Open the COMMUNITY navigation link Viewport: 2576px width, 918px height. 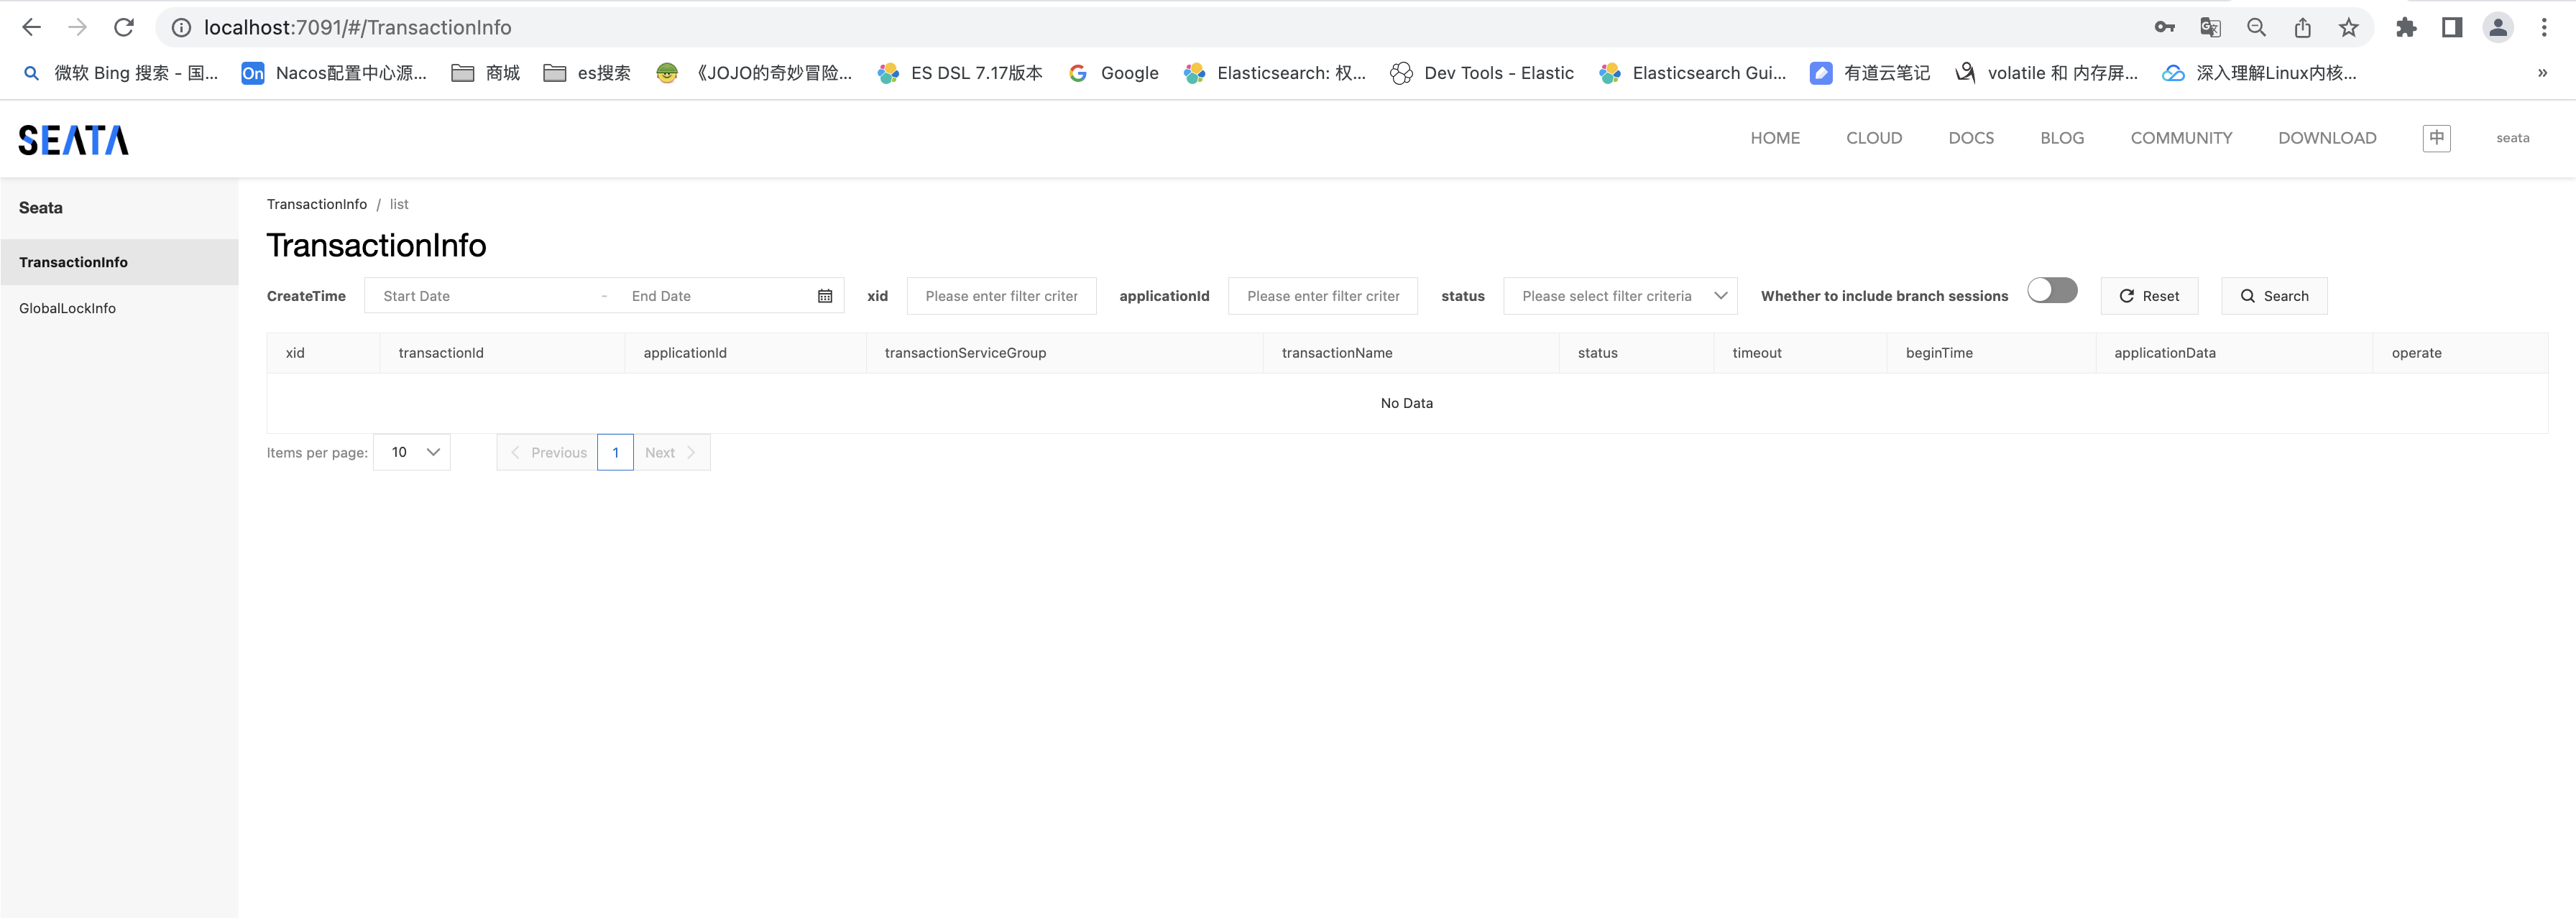(2180, 138)
